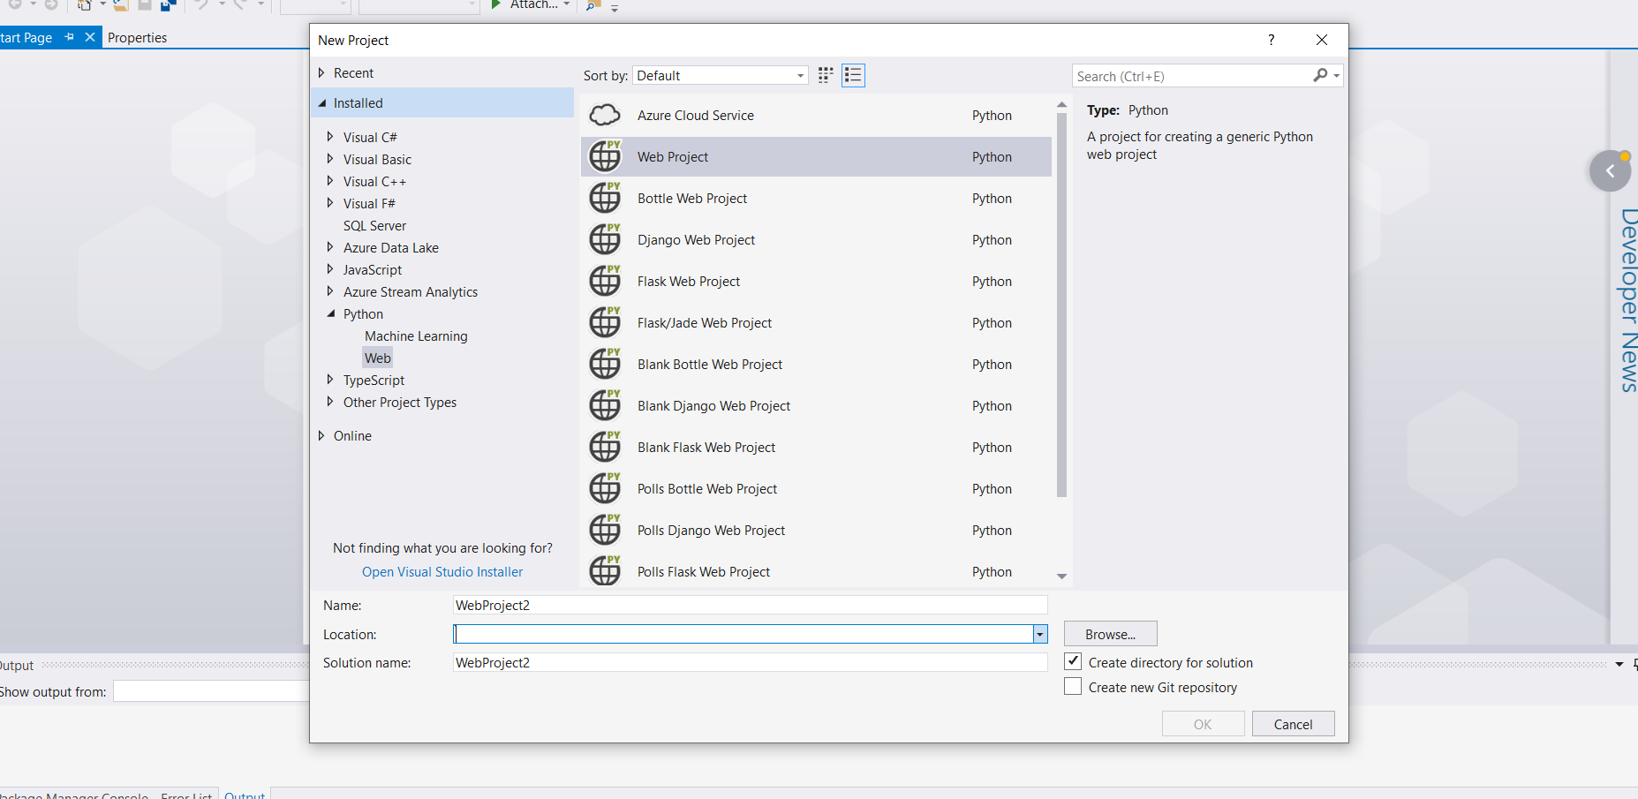Expand the Visual Basic node

point(330,159)
